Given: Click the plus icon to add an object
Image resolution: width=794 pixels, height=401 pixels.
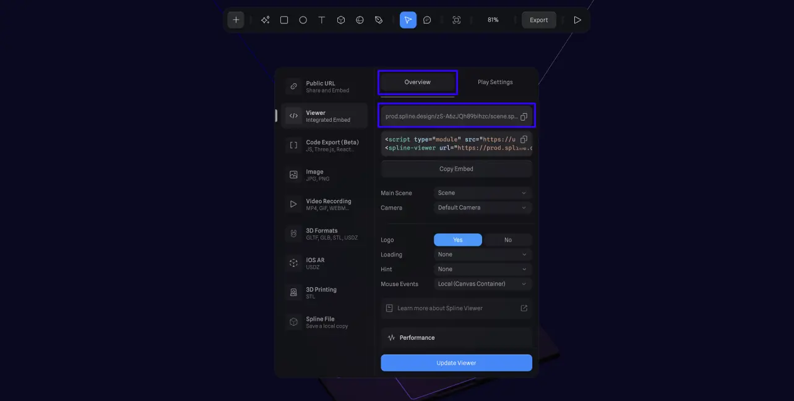Looking at the screenshot, I should (235, 20).
